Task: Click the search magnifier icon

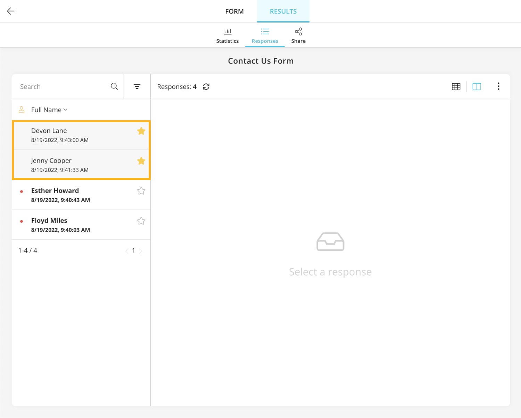Action: pos(114,87)
